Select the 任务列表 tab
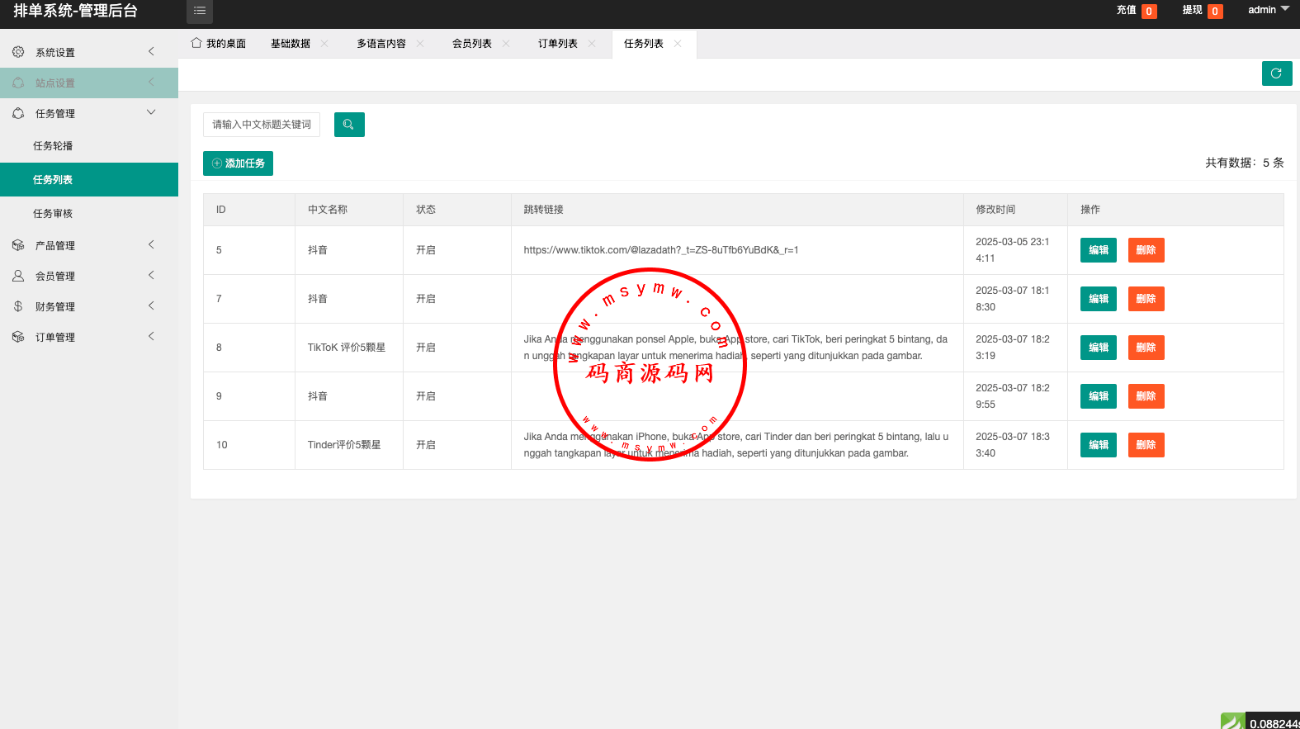 pos(644,44)
